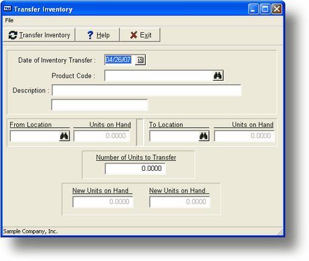Click the From Location label
This screenshot has height=261, width=309.
[x=30, y=124]
